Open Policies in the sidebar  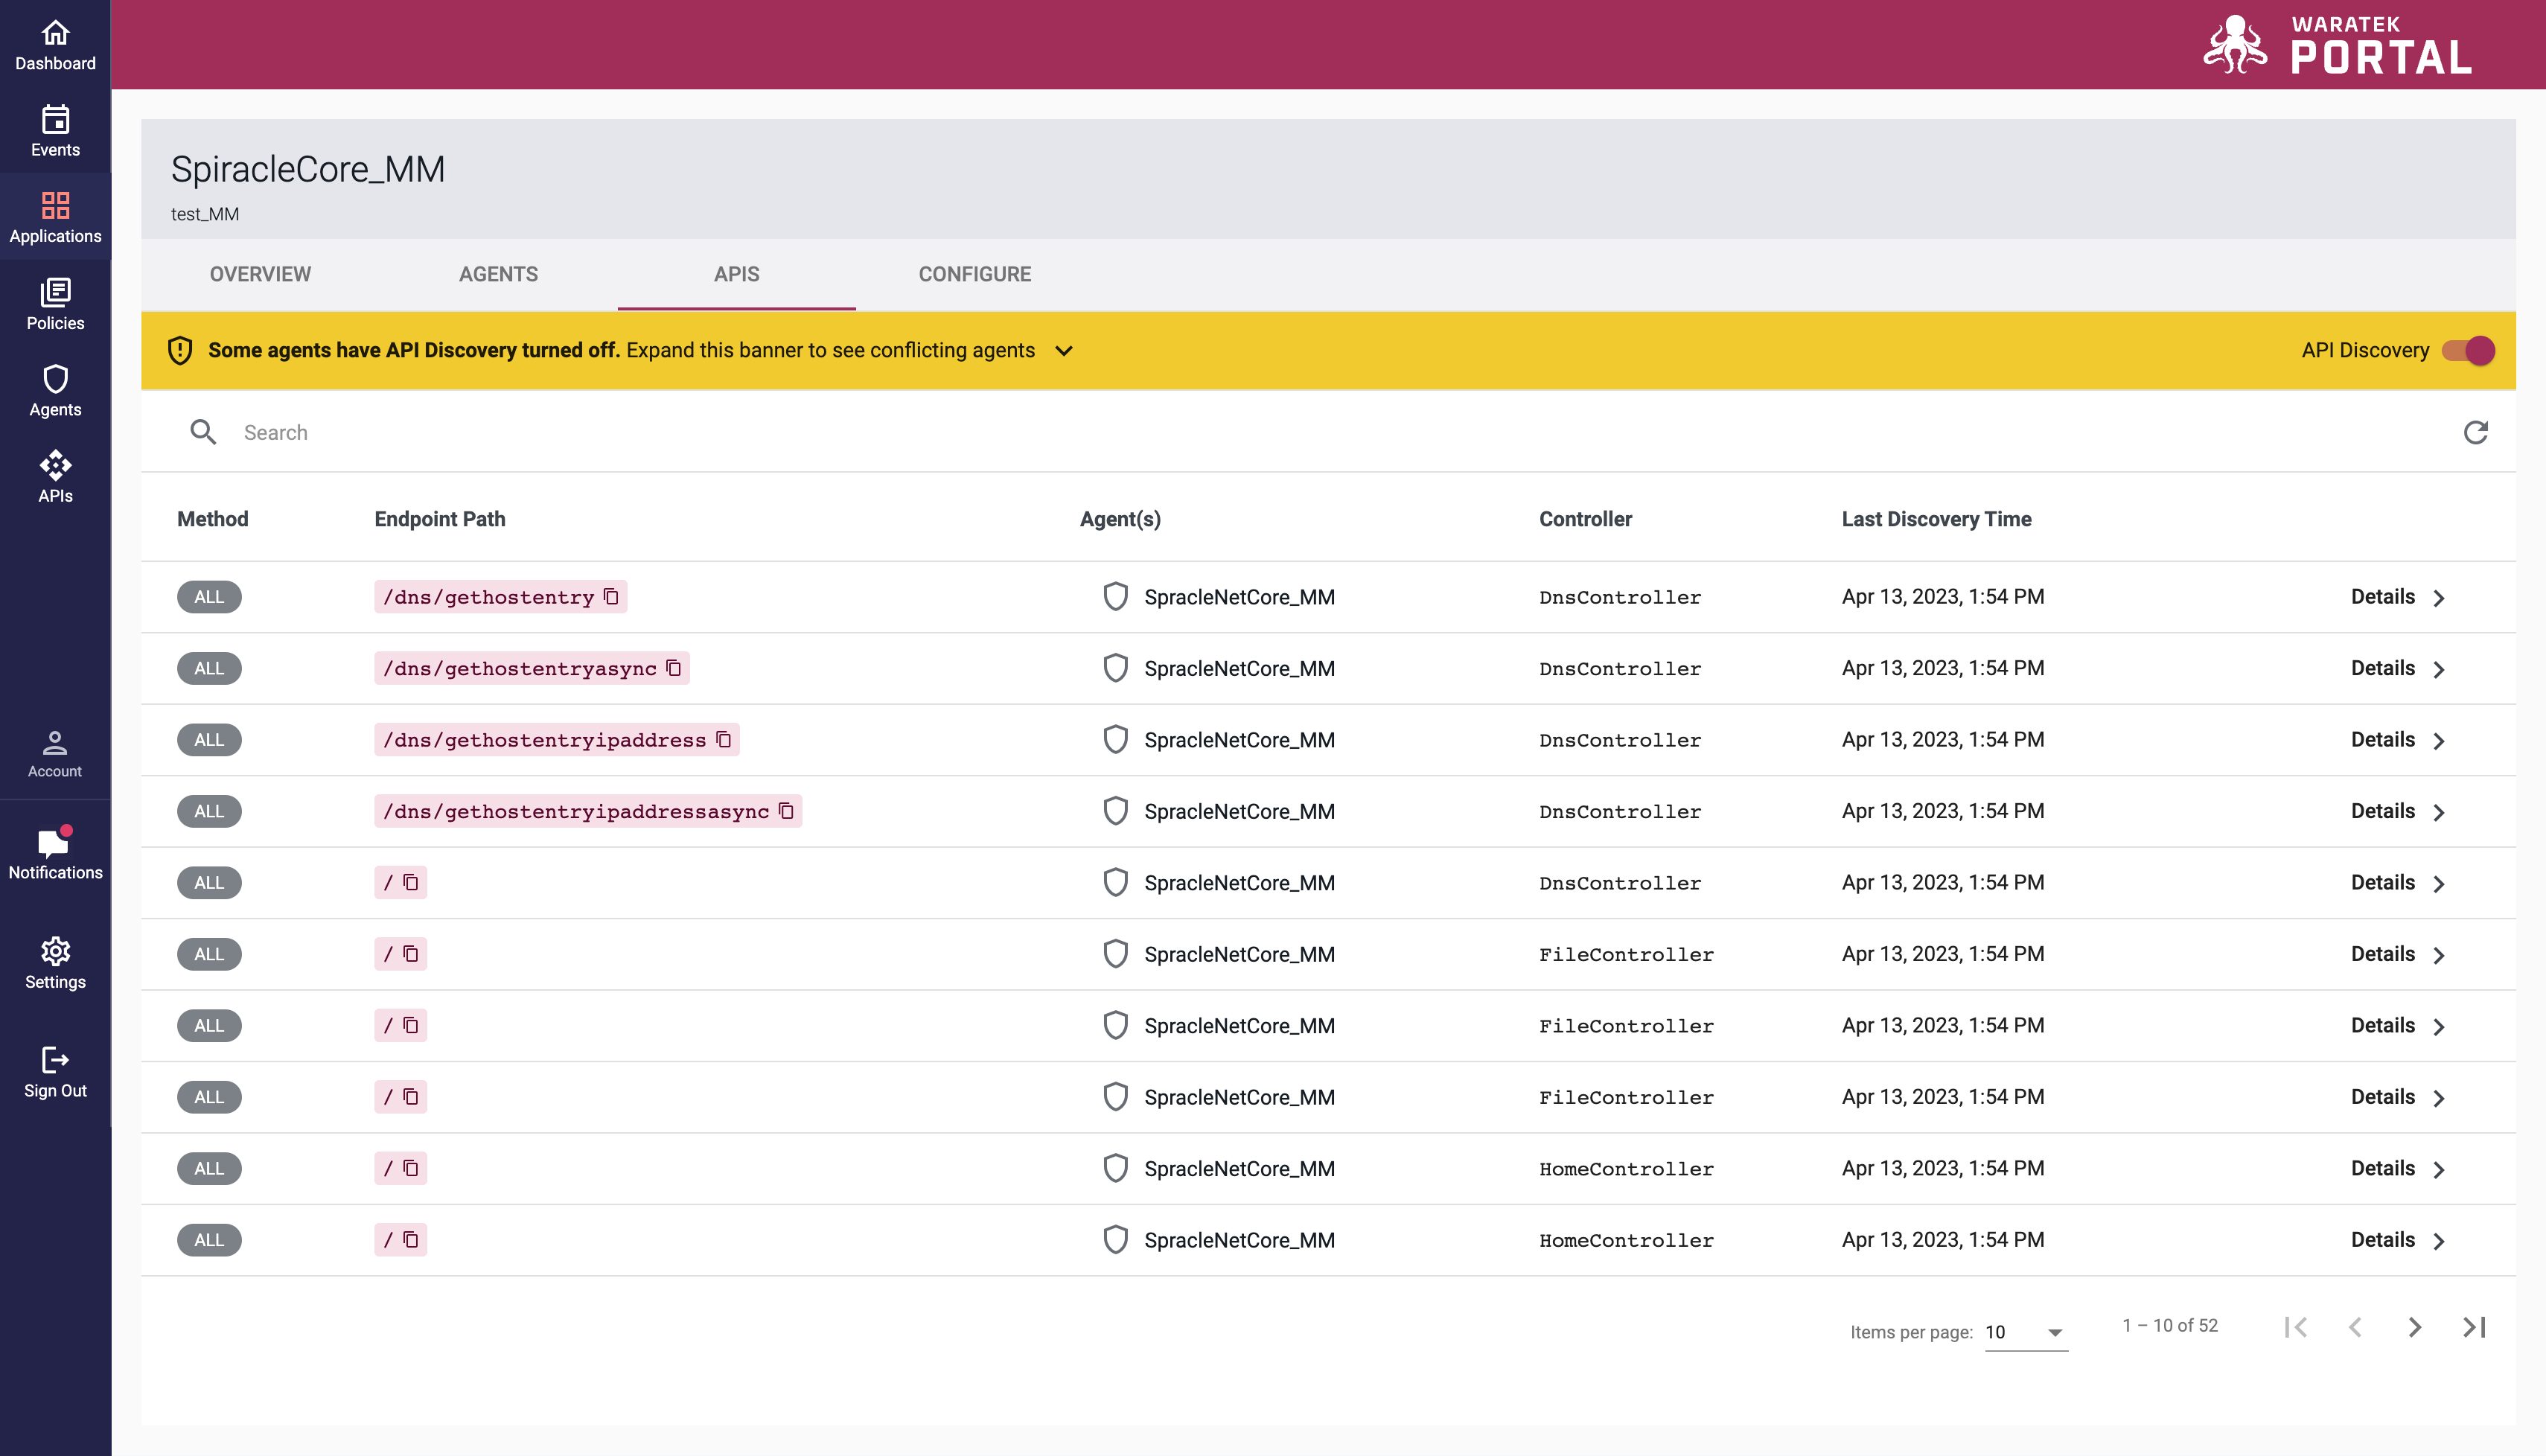pos(55,304)
